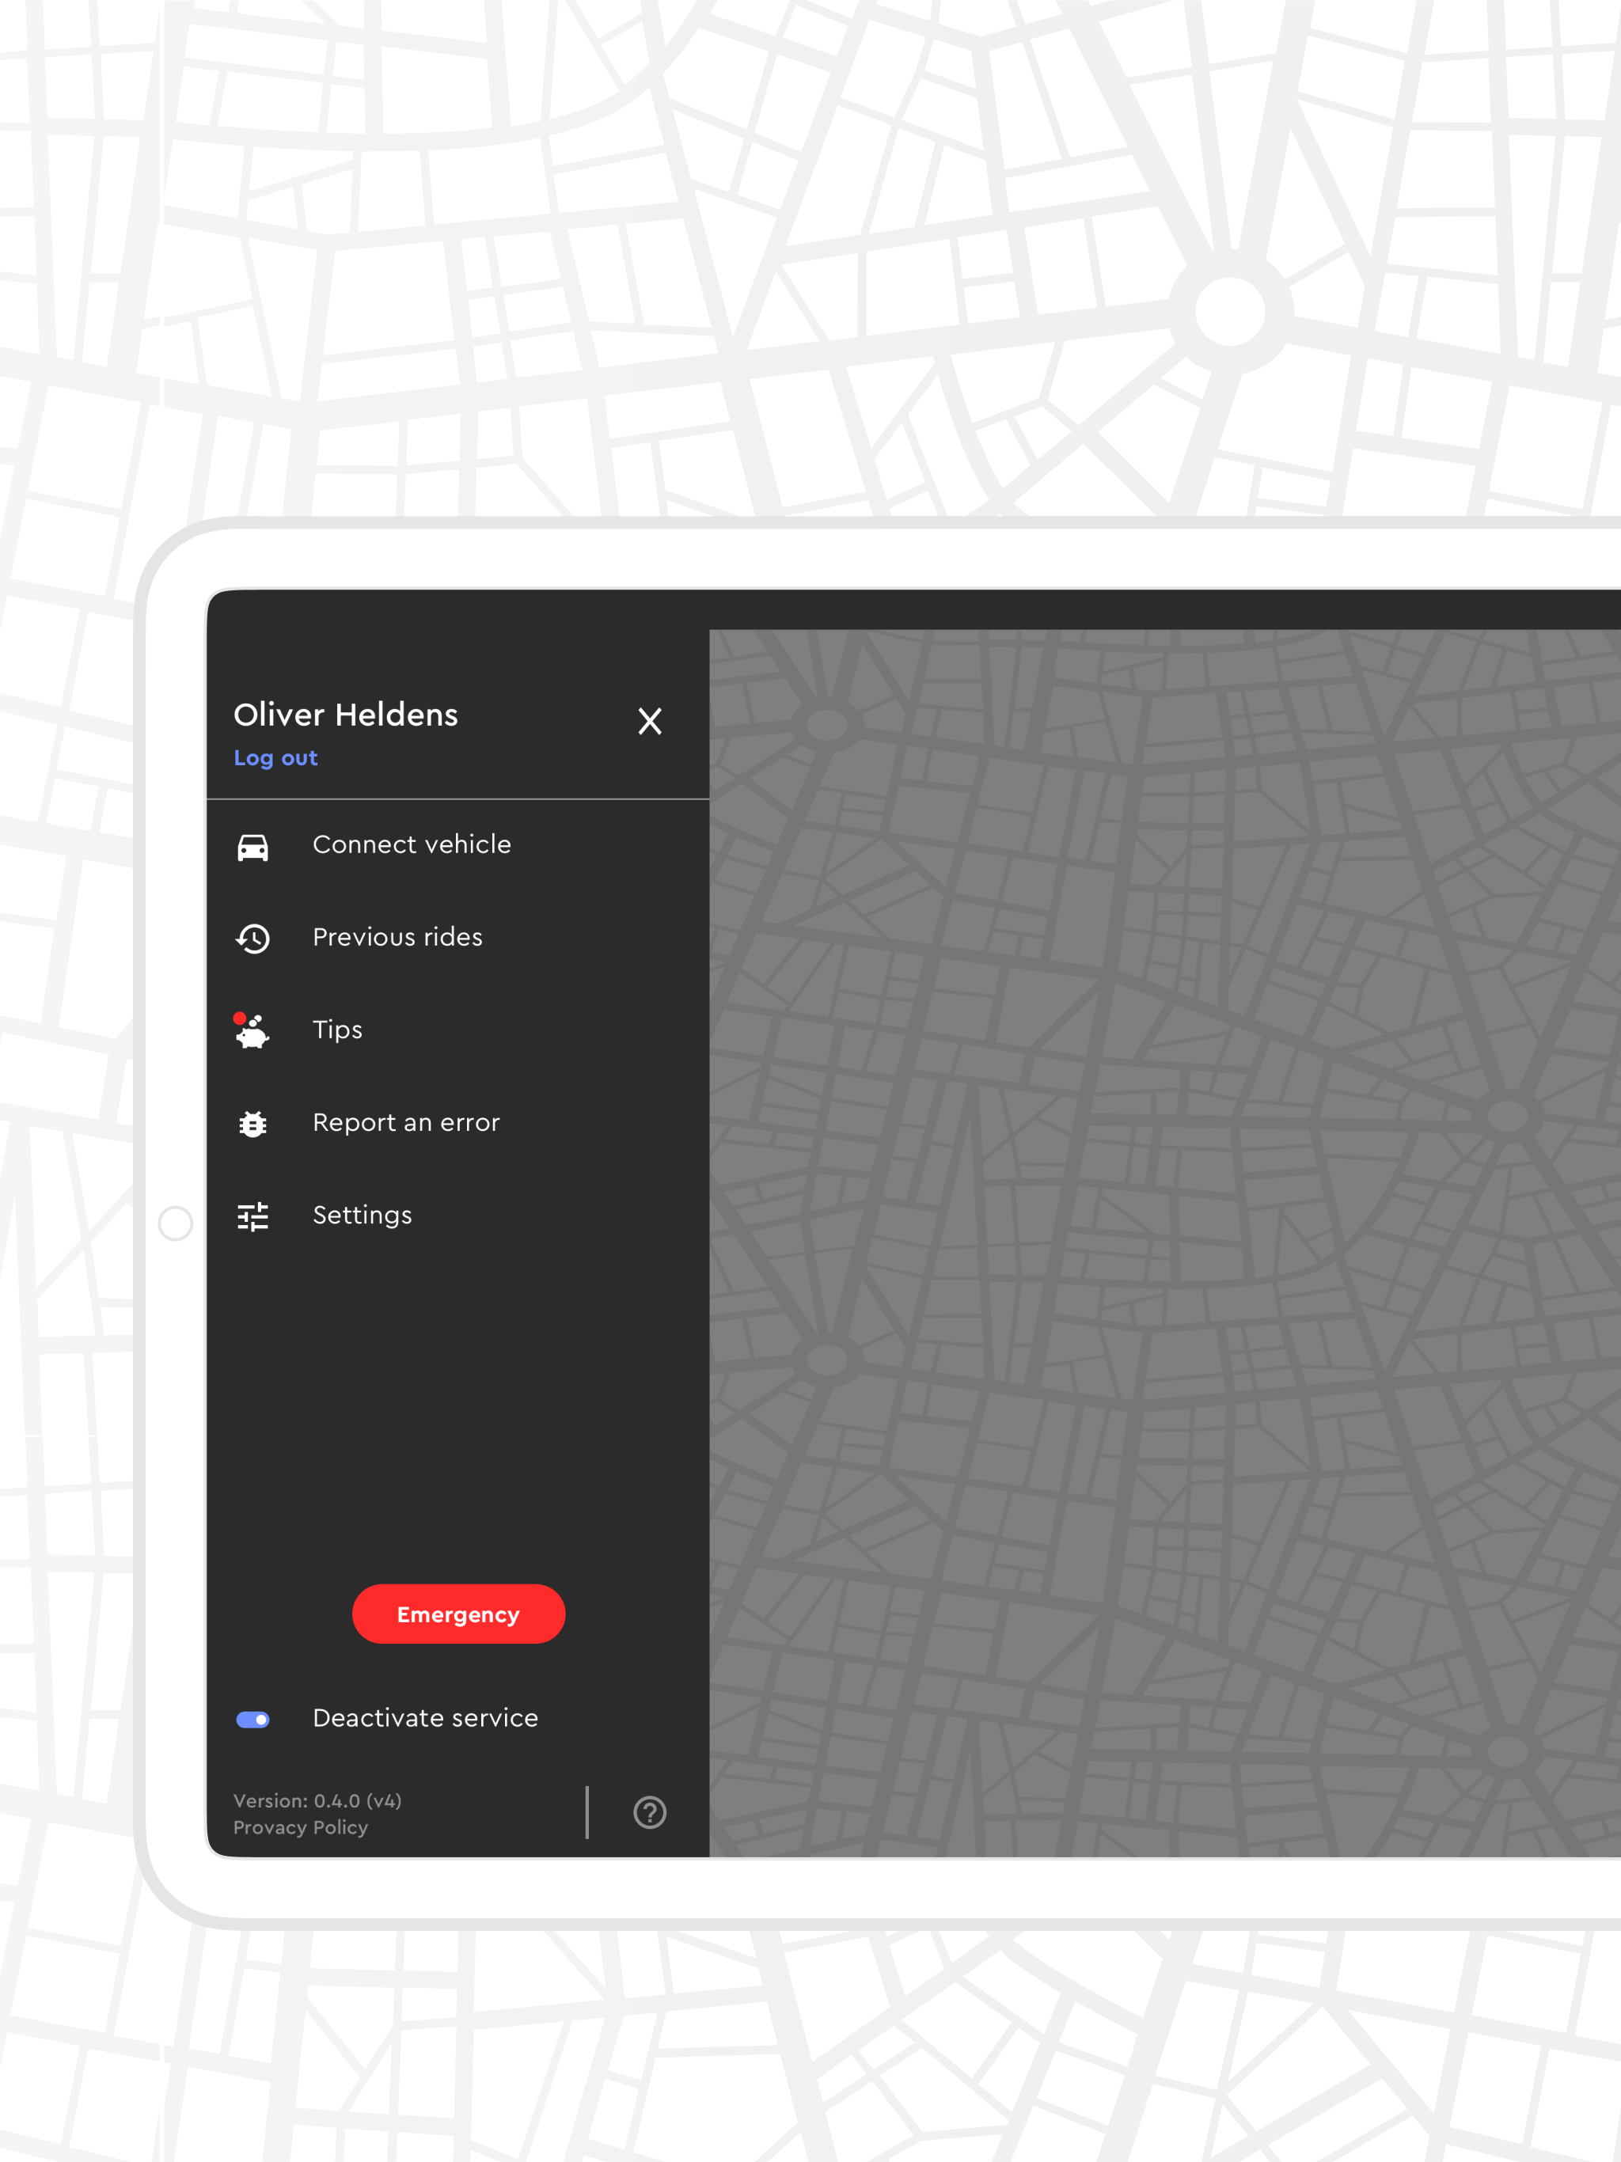This screenshot has width=1621, height=2162.
Task: Click the dimmed map area
Action: coord(1164,1242)
